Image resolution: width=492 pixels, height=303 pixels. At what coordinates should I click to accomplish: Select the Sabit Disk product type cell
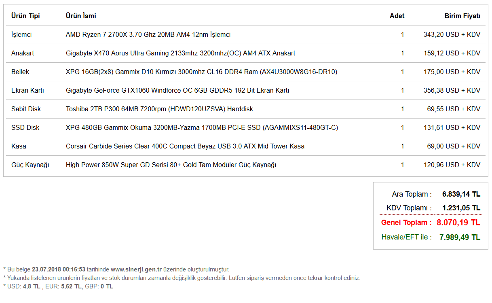tap(26, 109)
